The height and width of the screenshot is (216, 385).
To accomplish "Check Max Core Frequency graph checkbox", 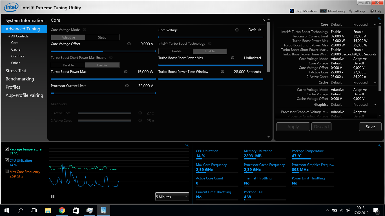I will point(7,172).
